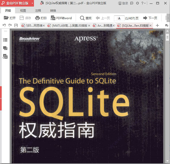Click the redo arrow in quick toolbar

pos(10,25)
